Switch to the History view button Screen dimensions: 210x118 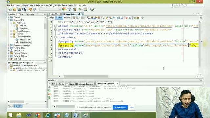[x=67, y=18]
